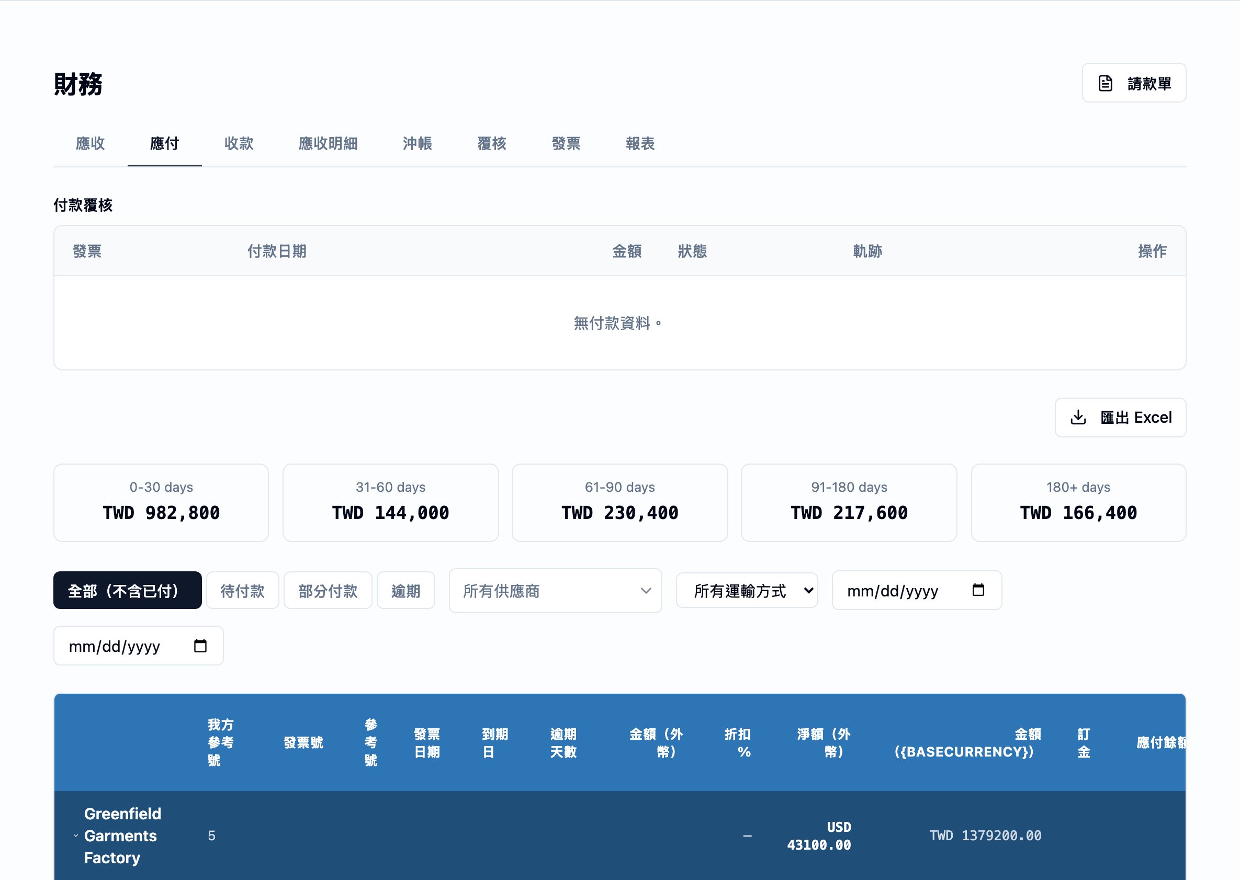Click the 發票號 column header
The image size is (1240, 880).
coord(303,742)
